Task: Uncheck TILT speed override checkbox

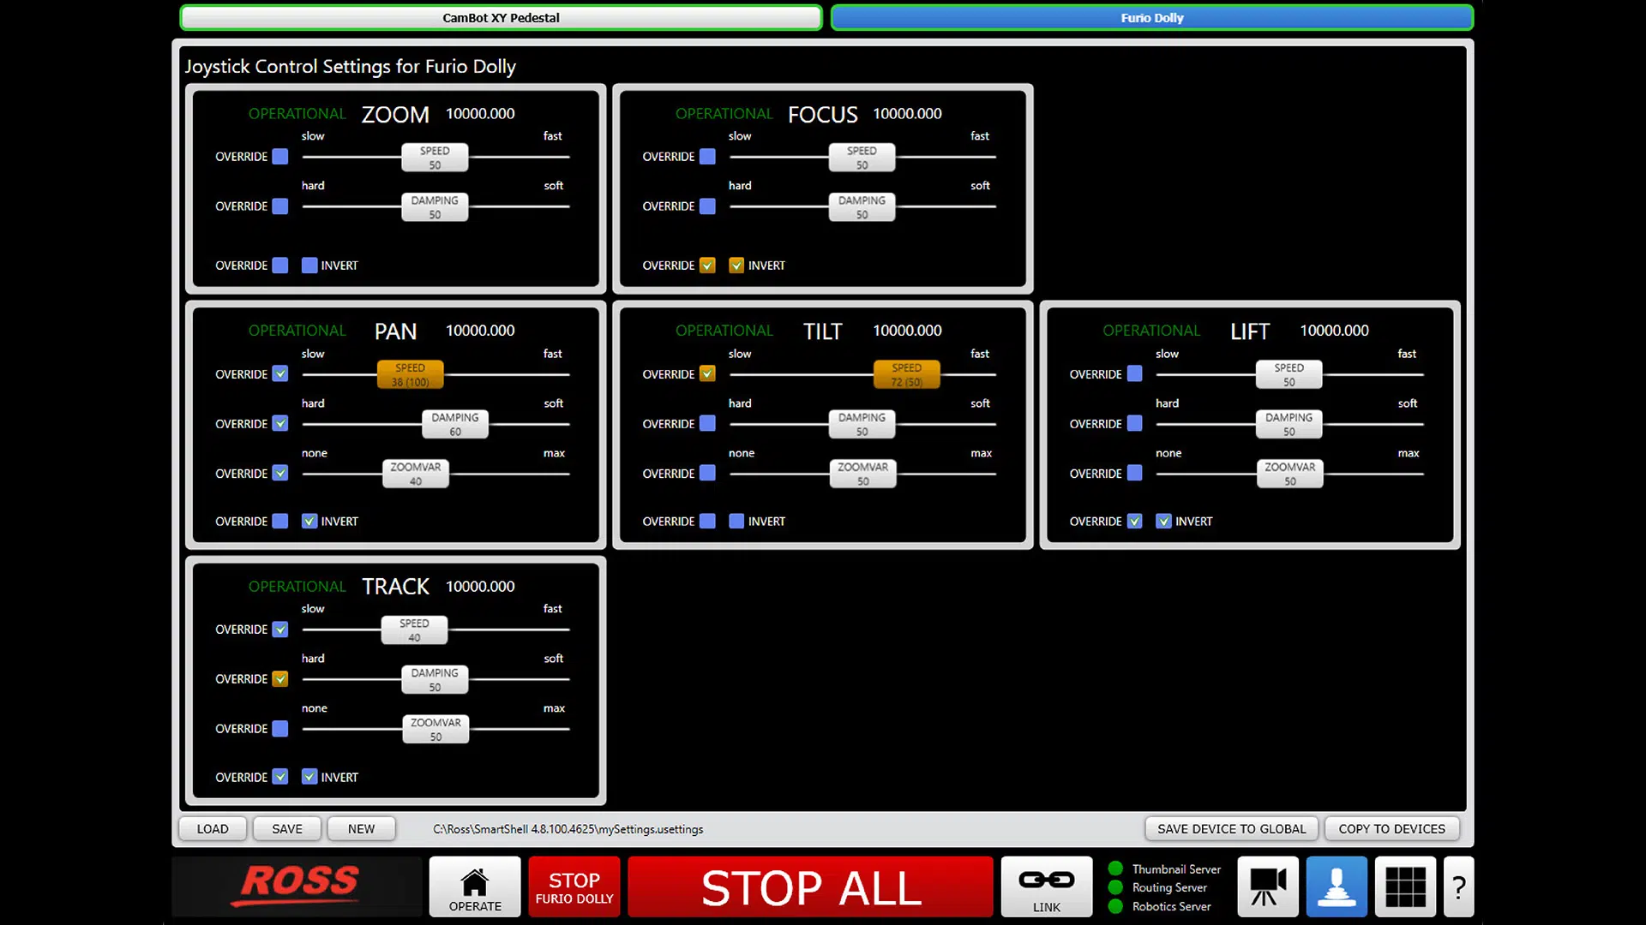Action: pos(707,374)
